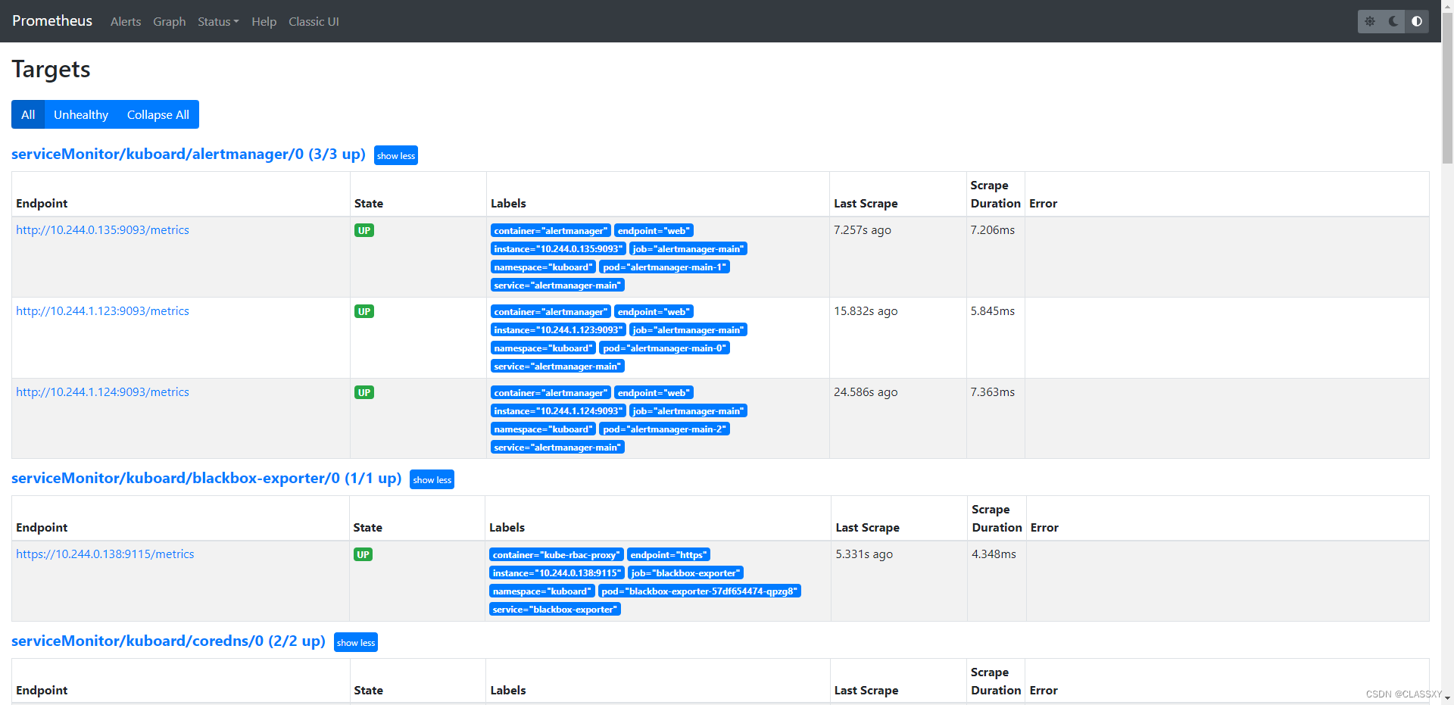Open the Help page
The height and width of the screenshot is (705, 1454).
[x=264, y=22]
